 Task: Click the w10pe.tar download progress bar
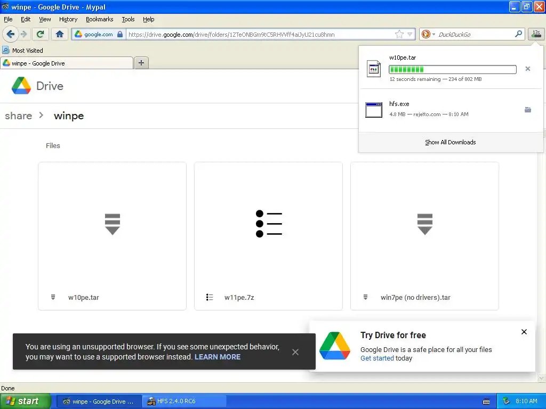452,69
